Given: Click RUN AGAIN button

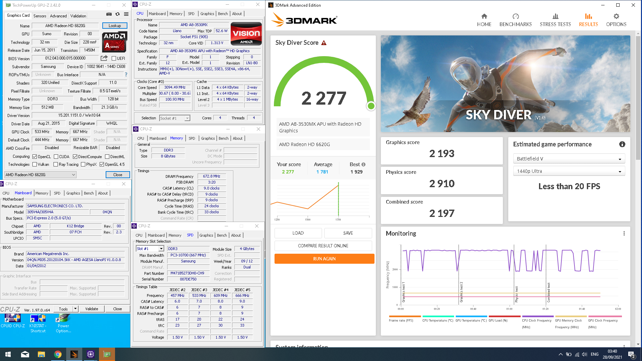Looking at the screenshot, I should 324,259.
